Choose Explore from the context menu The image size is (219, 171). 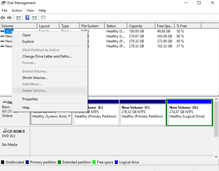50,42
